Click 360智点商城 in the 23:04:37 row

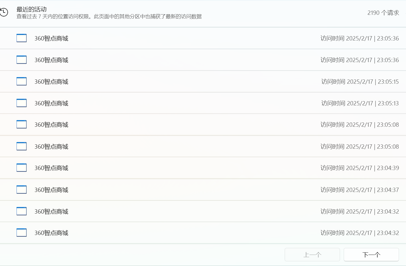click(52, 190)
